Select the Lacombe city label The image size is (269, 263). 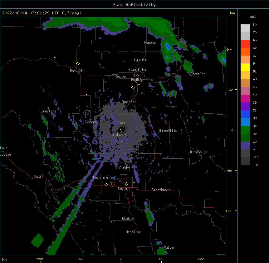pos(140,60)
